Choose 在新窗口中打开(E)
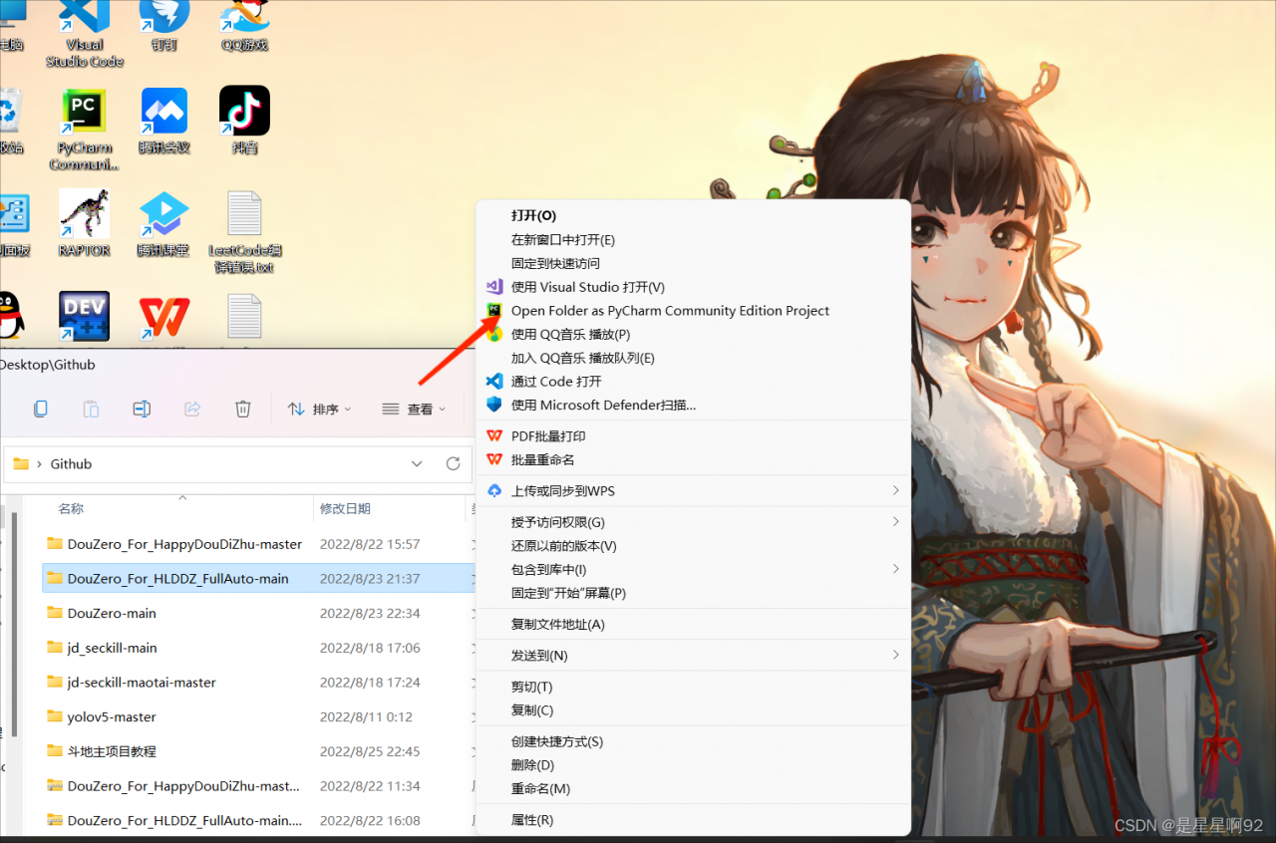 tap(563, 240)
